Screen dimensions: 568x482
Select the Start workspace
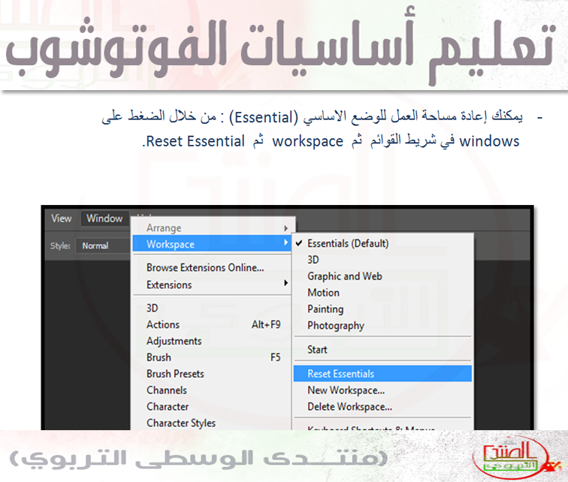pos(382,350)
